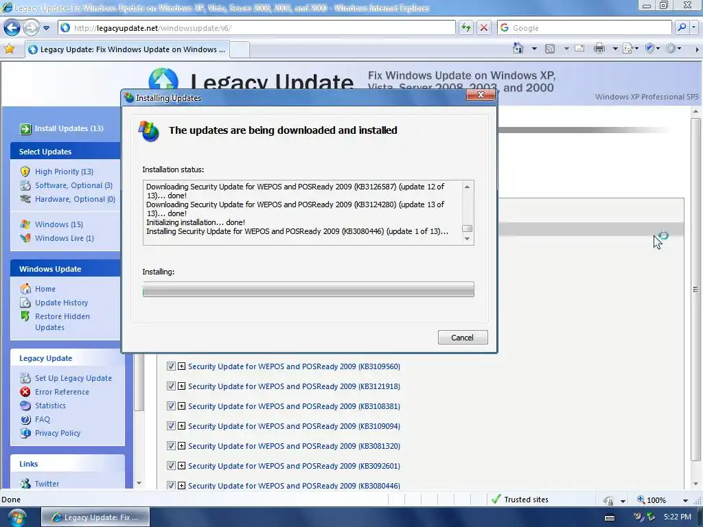
Task: Select High Priority (13) category
Action: pyautogui.click(x=64, y=172)
